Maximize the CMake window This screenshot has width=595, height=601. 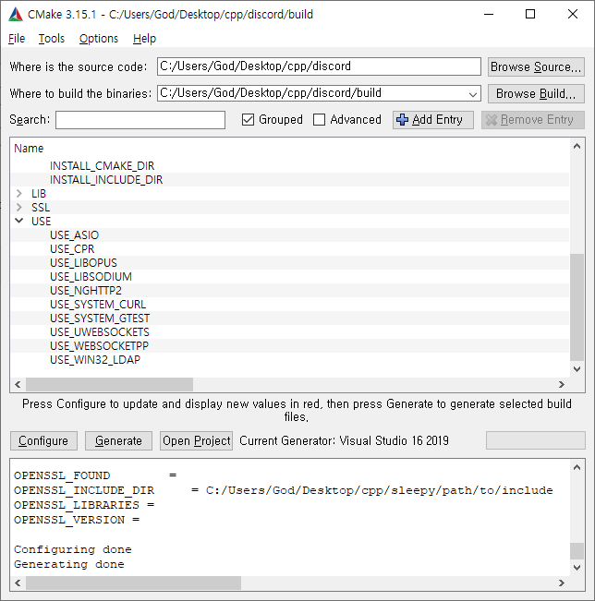pyautogui.click(x=530, y=14)
